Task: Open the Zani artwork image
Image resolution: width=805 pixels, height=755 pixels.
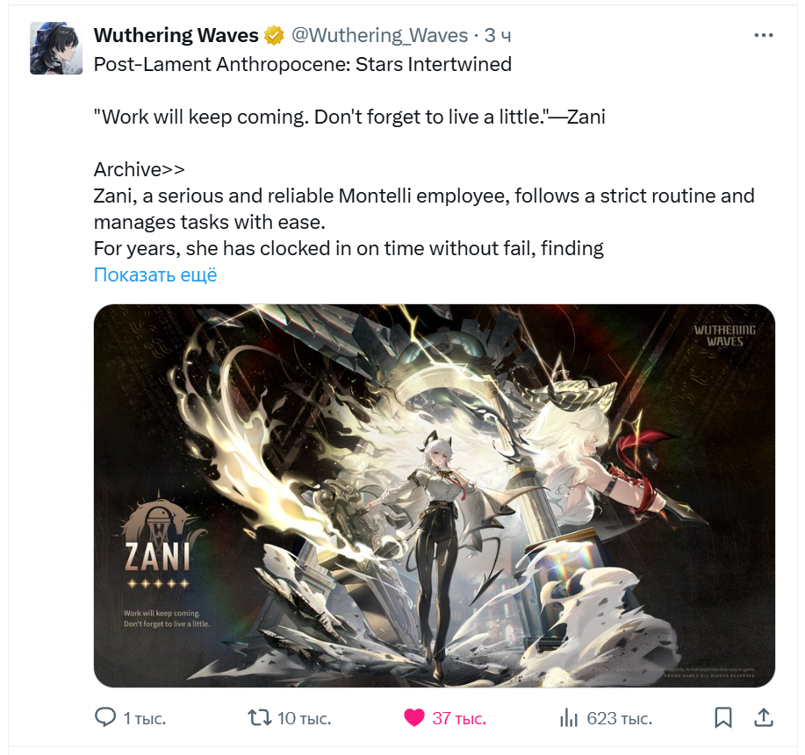Action: point(435,495)
